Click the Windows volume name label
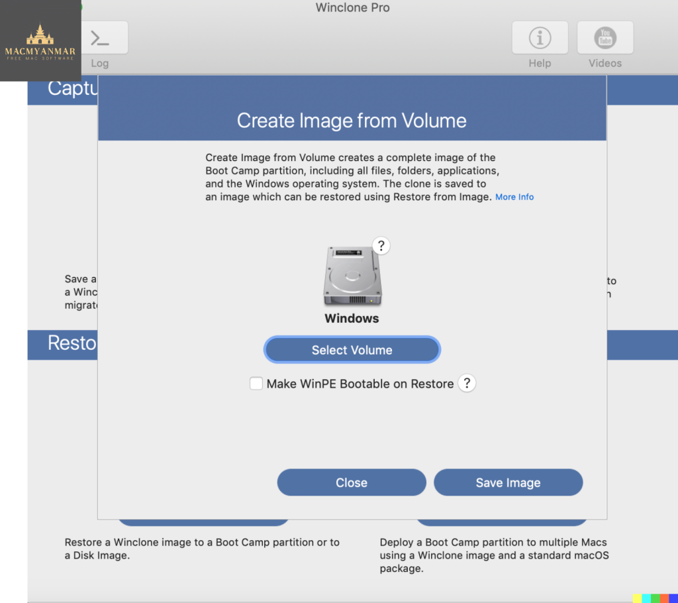The width and height of the screenshot is (678, 603). coord(352,318)
